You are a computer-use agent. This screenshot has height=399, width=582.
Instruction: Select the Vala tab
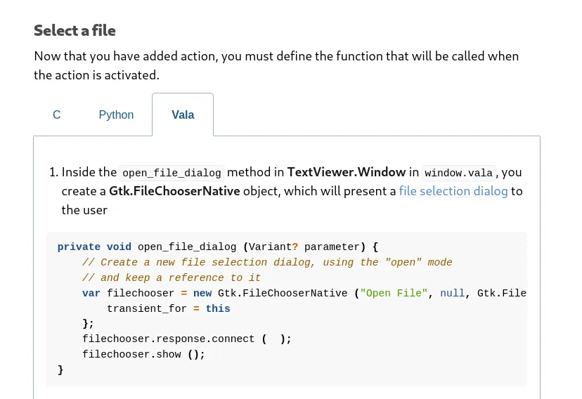(x=183, y=115)
